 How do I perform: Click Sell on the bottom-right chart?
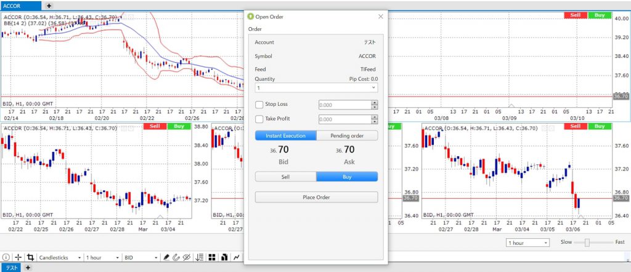(x=576, y=127)
